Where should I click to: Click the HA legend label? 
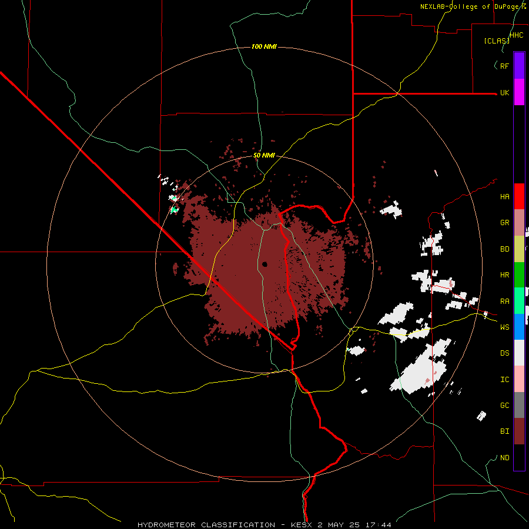pyautogui.click(x=504, y=197)
